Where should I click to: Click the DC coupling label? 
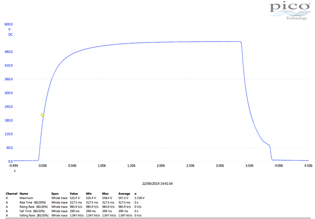click(x=11, y=35)
